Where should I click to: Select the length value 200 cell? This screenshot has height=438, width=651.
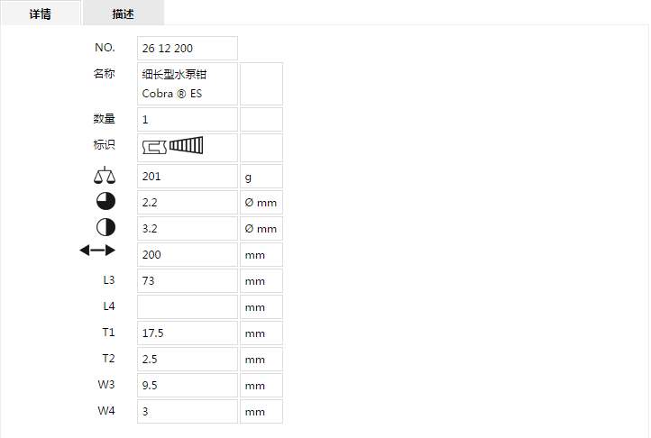(x=188, y=254)
